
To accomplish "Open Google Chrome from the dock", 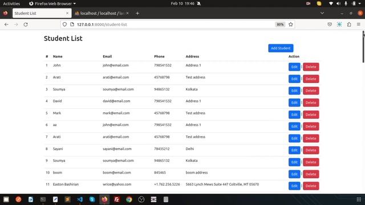I will point(129,199).
